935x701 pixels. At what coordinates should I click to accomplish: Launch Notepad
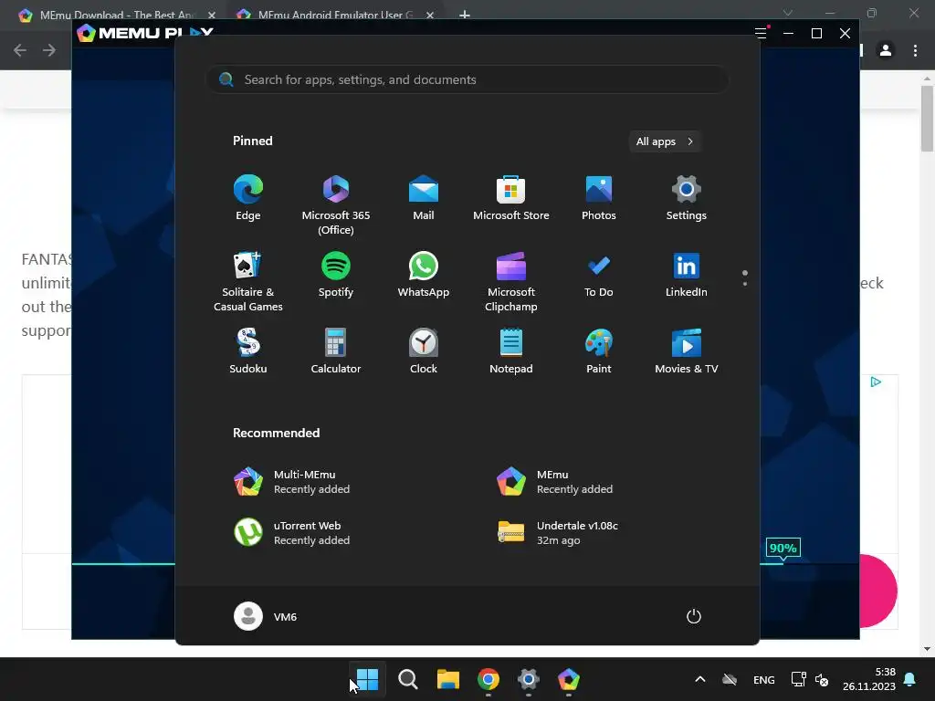(x=511, y=351)
